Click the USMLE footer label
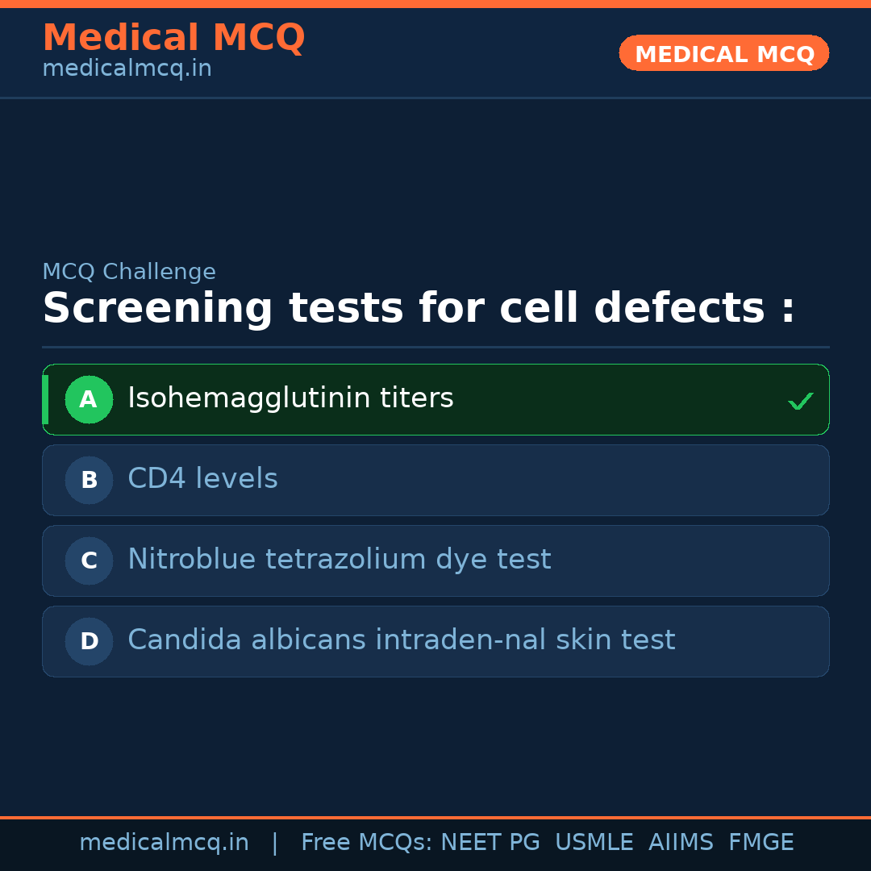The height and width of the screenshot is (871, 871). click(x=594, y=843)
